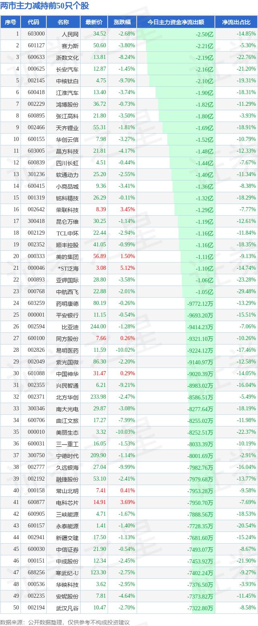Select the 中核钛白 price 4.75
Viewport: 258px width, 626px height.
pos(100,81)
